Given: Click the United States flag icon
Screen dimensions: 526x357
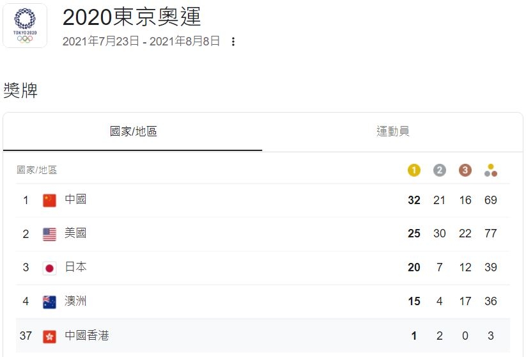Looking at the screenshot, I should pyautogui.click(x=49, y=234).
